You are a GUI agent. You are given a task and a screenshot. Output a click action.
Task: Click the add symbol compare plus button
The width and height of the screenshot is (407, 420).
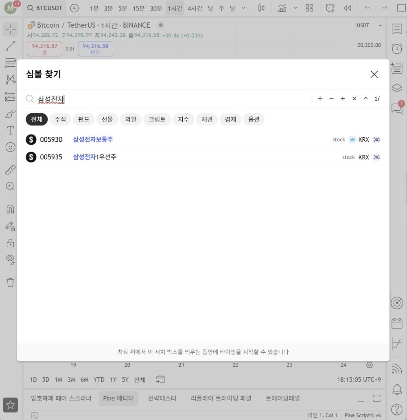74,8
